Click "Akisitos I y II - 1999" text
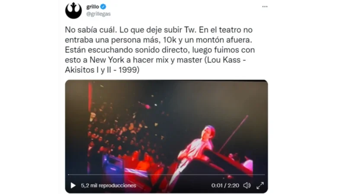 pos(102,70)
